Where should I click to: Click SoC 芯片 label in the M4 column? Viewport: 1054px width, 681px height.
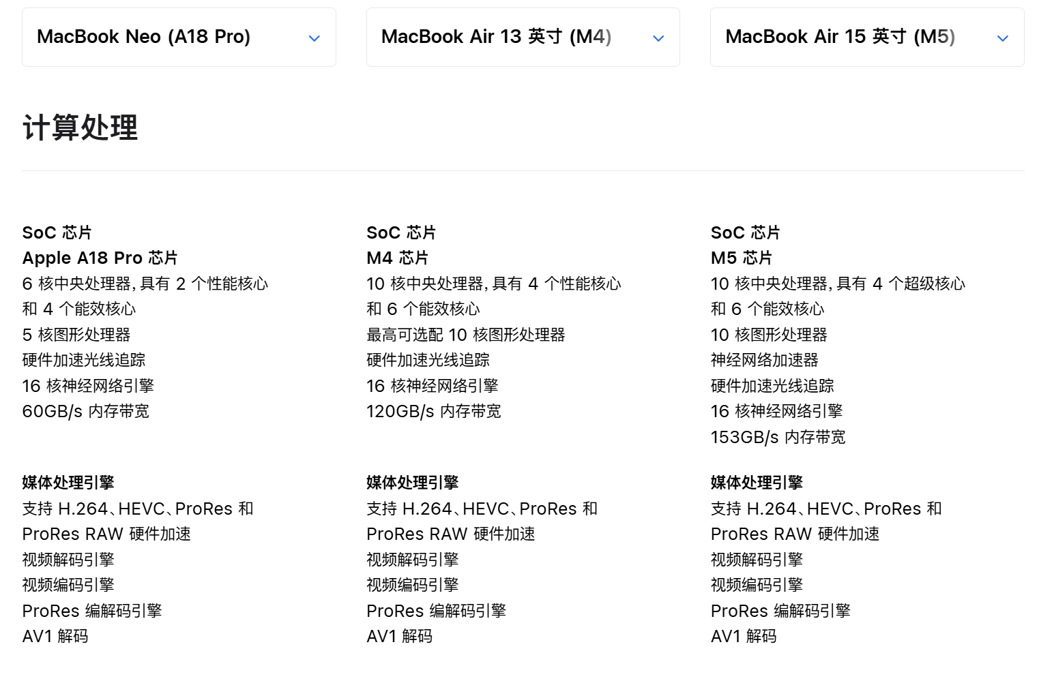coord(401,233)
